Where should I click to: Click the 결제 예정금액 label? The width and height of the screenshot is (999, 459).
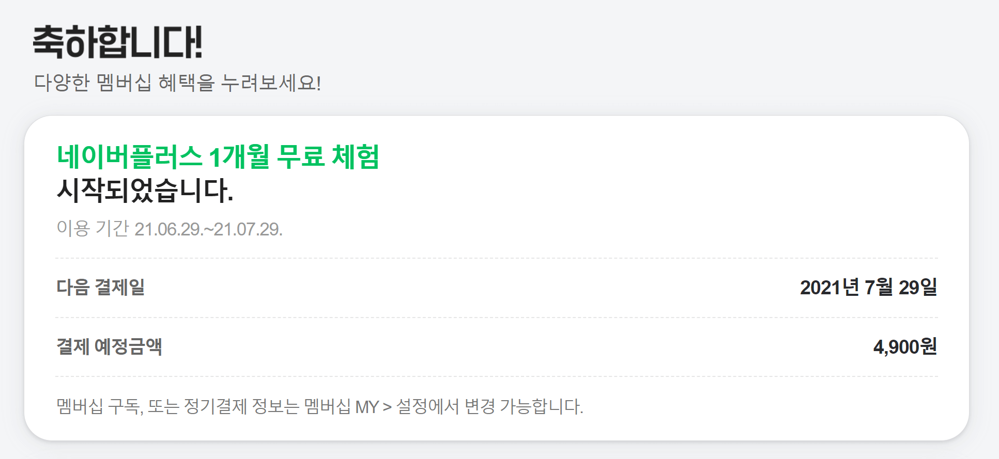(x=110, y=346)
